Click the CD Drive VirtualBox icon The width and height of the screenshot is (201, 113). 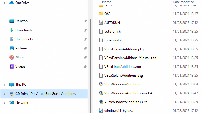pyautogui.click(x=12, y=94)
